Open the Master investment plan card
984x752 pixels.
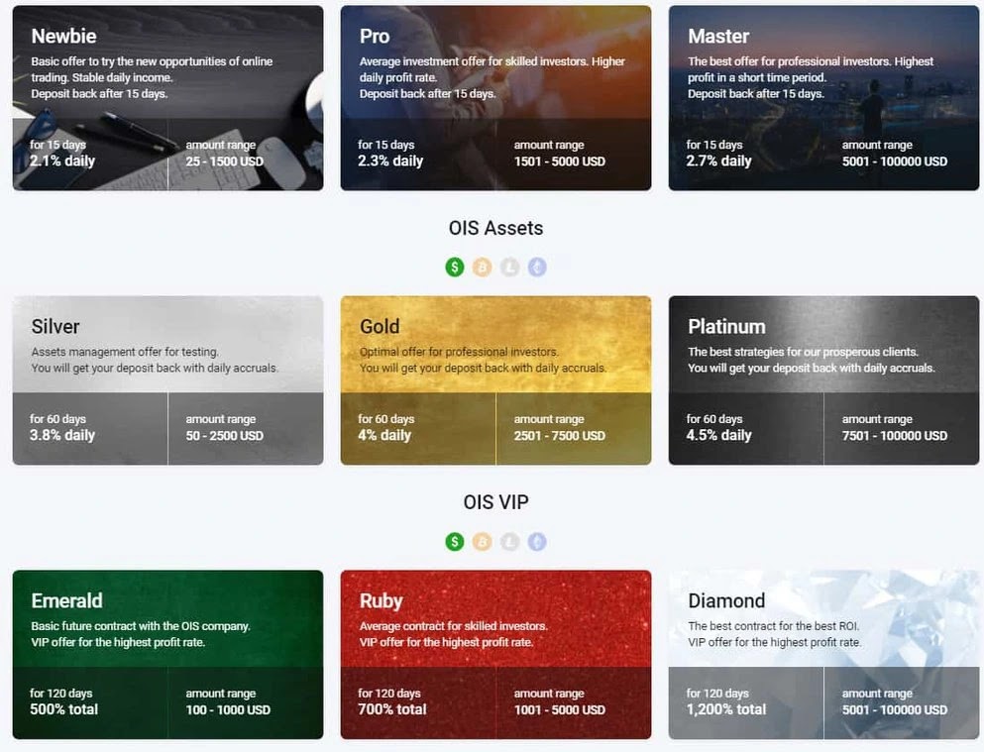(824, 98)
